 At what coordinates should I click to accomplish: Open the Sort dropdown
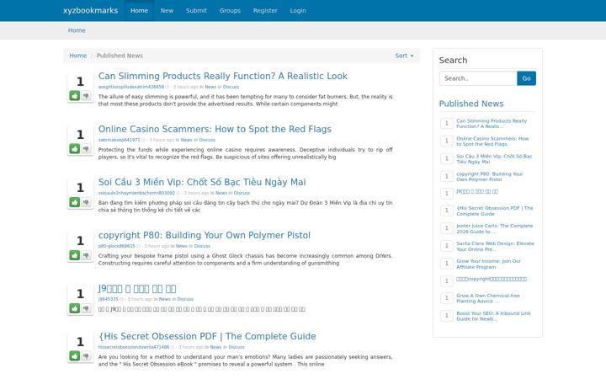(x=404, y=56)
